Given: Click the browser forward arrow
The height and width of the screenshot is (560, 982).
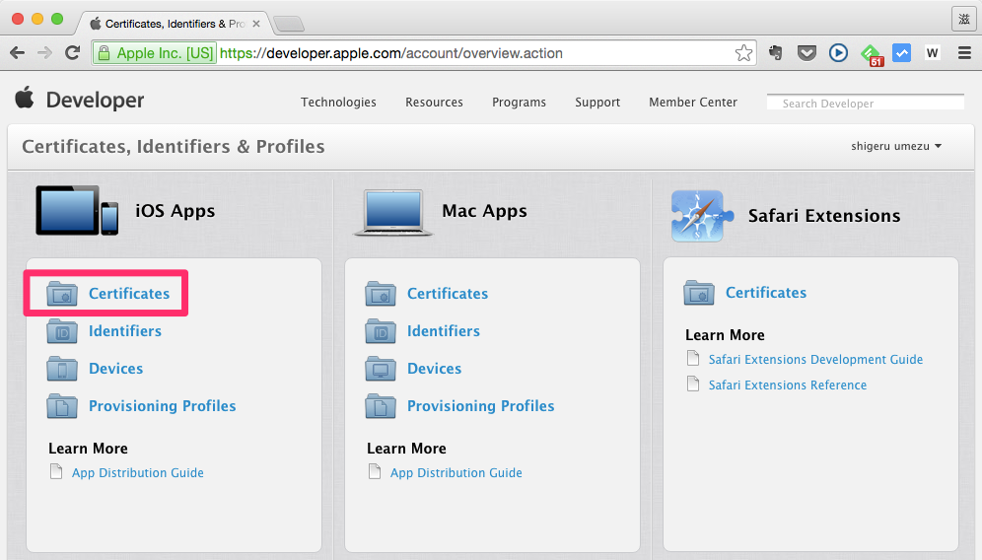Looking at the screenshot, I should [x=44, y=53].
